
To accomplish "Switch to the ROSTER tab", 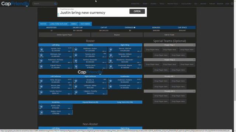I will [x=43, y=24].
